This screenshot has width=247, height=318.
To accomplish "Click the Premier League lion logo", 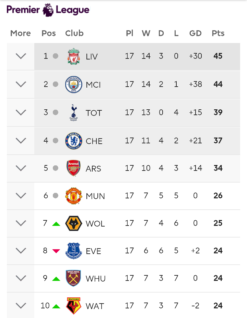I will (48, 10).
